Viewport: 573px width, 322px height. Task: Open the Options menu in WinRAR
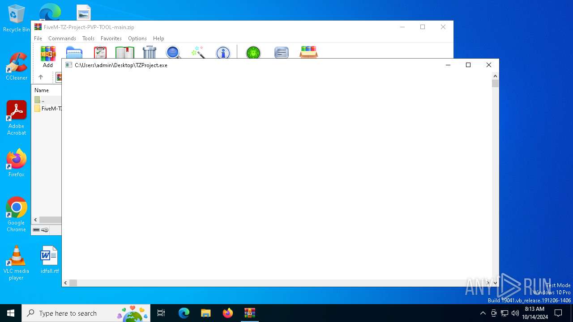[x=137, y=38]
